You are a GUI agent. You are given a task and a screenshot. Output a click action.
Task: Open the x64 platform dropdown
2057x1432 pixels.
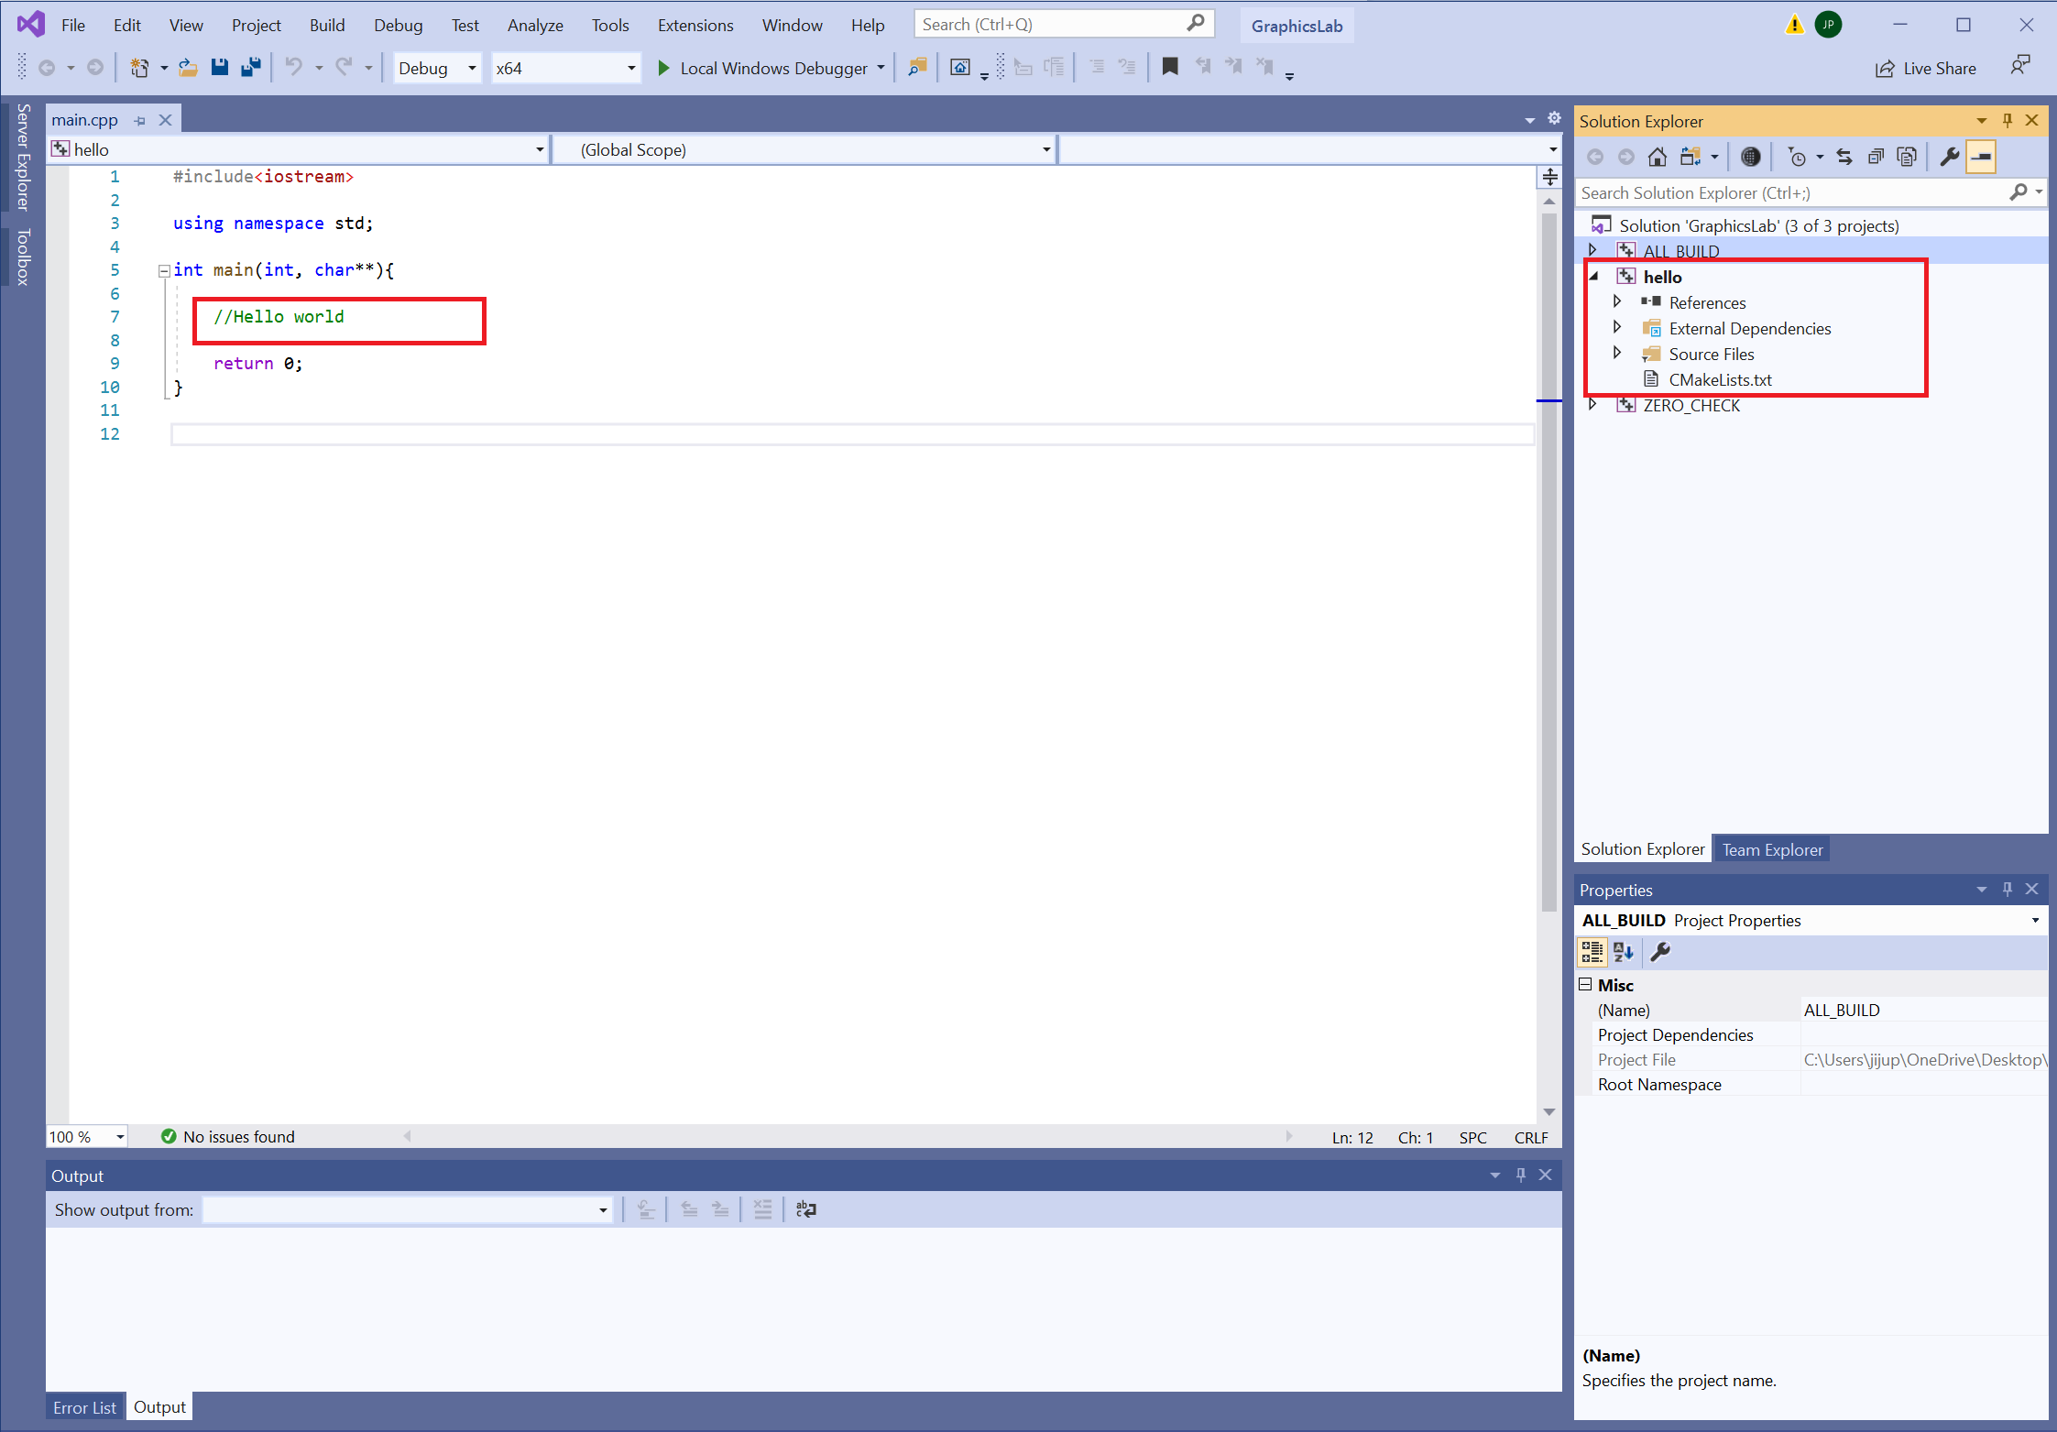565,68
